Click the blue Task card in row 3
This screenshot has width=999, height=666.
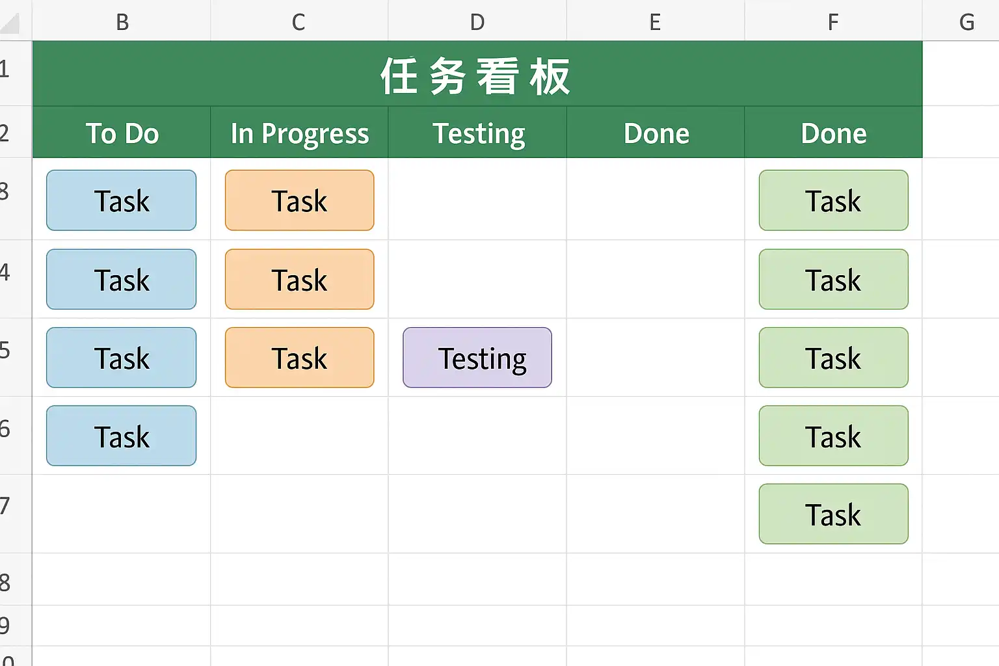tap(122, 200)
